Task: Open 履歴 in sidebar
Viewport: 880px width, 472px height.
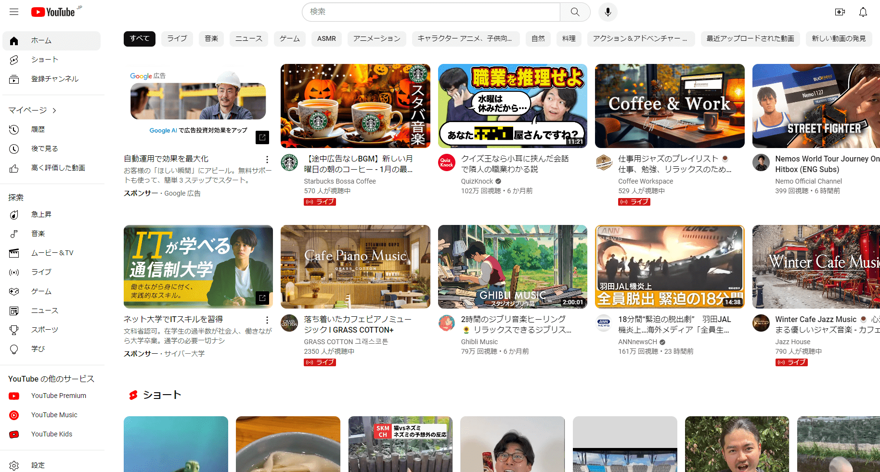Action: pyautogui.click(x=52, y=129)
